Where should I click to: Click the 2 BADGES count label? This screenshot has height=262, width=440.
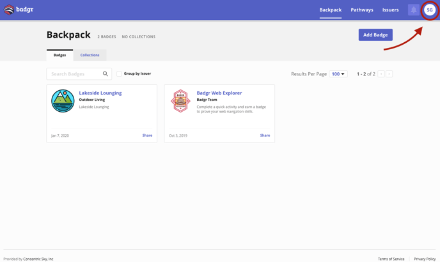click(x=107, y=37)
